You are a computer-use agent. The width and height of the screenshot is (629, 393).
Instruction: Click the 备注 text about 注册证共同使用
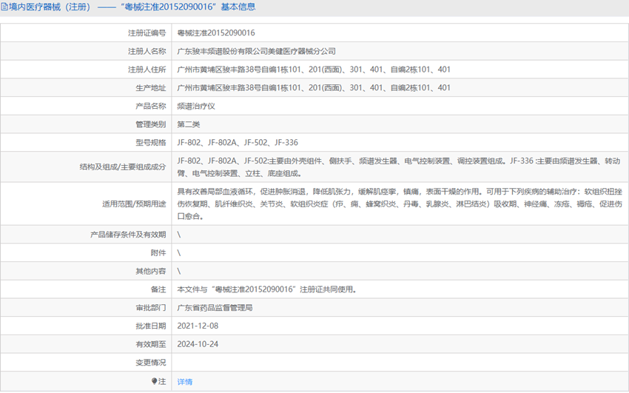[x=271, y=289]
